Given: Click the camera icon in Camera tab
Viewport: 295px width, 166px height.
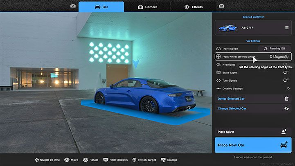Looking at the screenshot, I should [140, 7].
